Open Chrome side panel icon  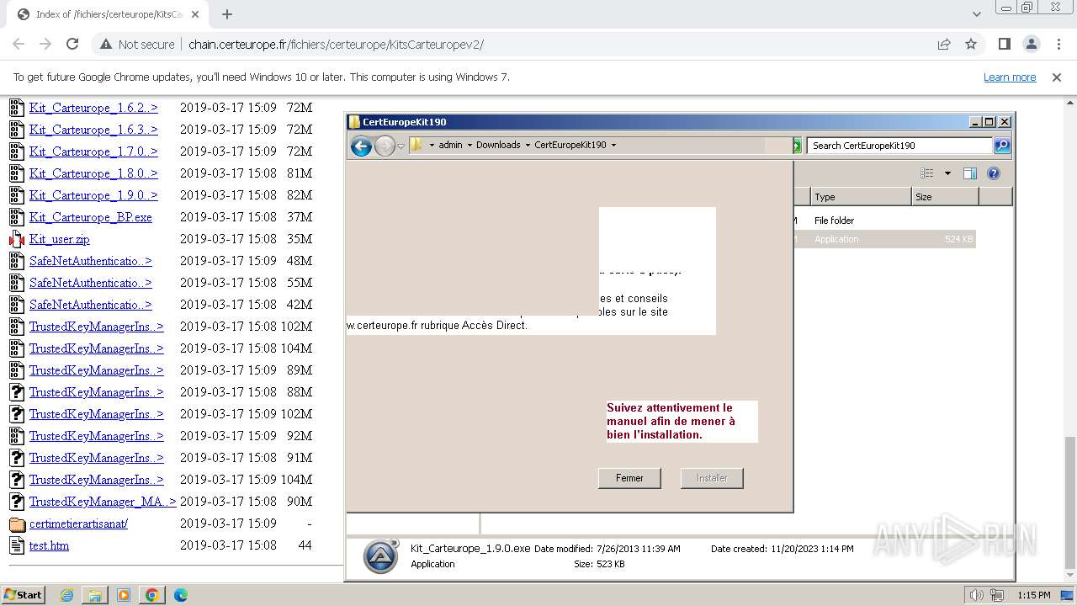(x=1004, y=44)
